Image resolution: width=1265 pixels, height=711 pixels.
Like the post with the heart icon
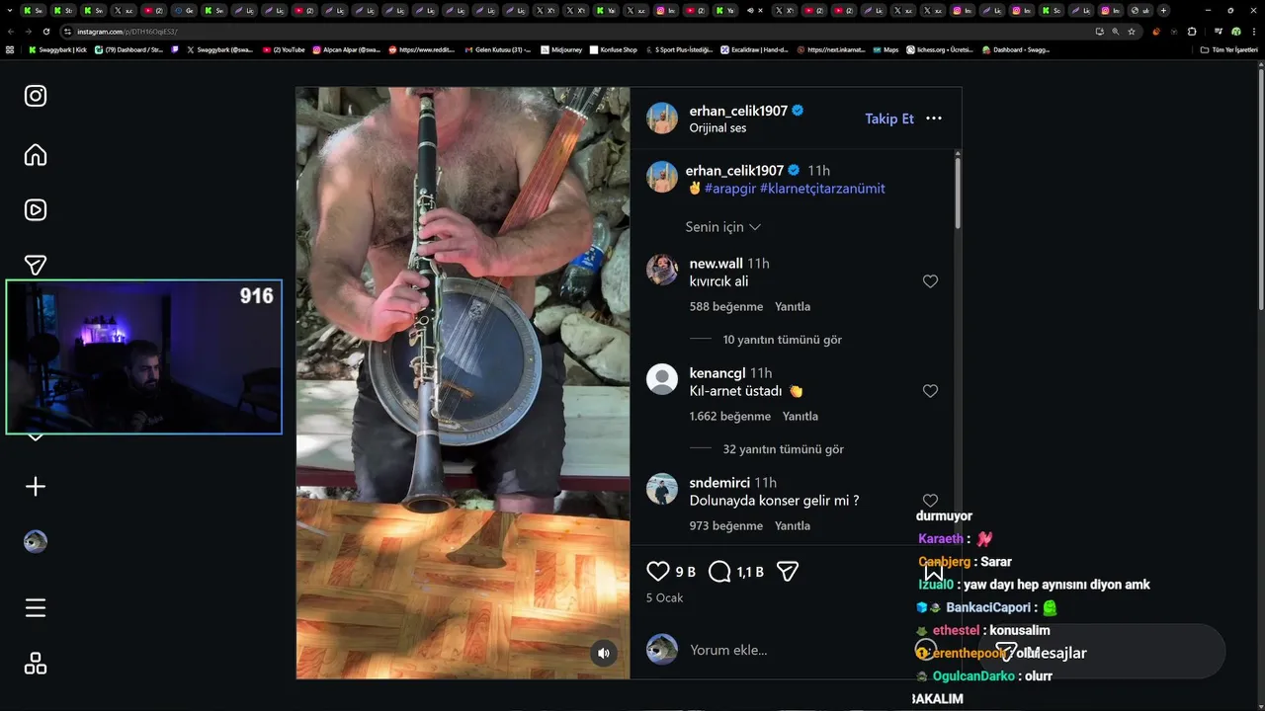658,571
